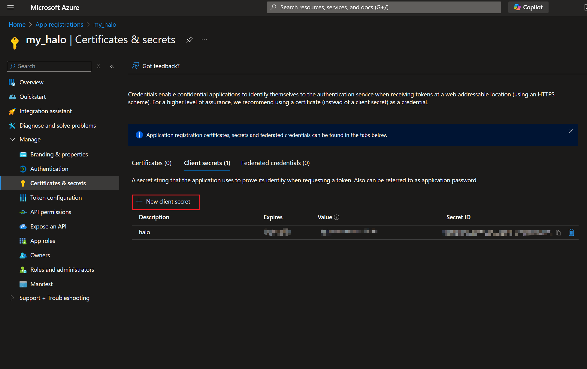Viewport: 587px width, 369px height.
Task: Click in the global Azure search box
Action: click(384, 7)
